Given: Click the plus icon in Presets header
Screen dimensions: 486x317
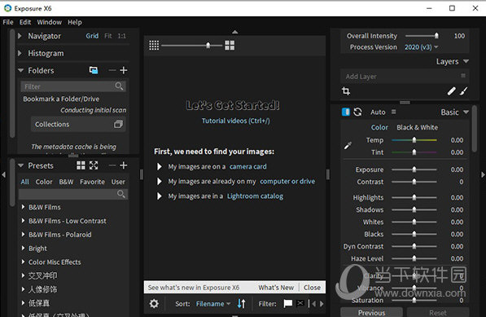Looking at the screenshot, I should click(124, 165).
